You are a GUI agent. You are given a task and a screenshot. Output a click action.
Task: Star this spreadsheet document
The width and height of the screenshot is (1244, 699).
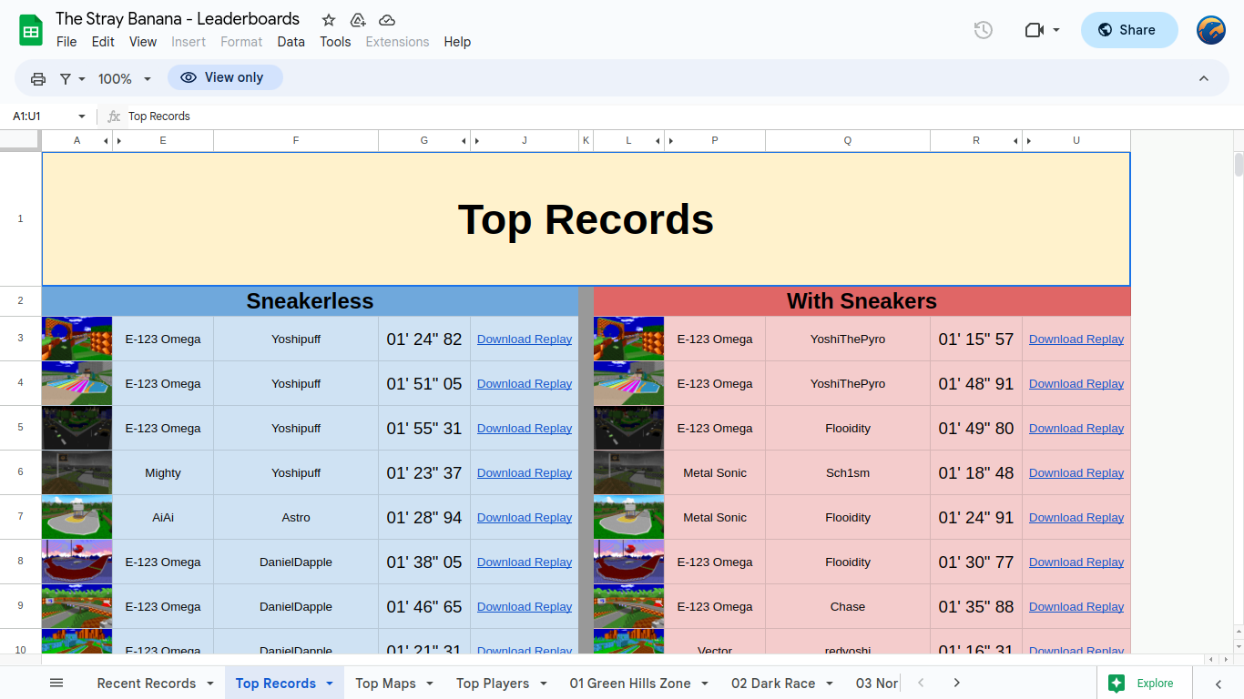point(329,20)
